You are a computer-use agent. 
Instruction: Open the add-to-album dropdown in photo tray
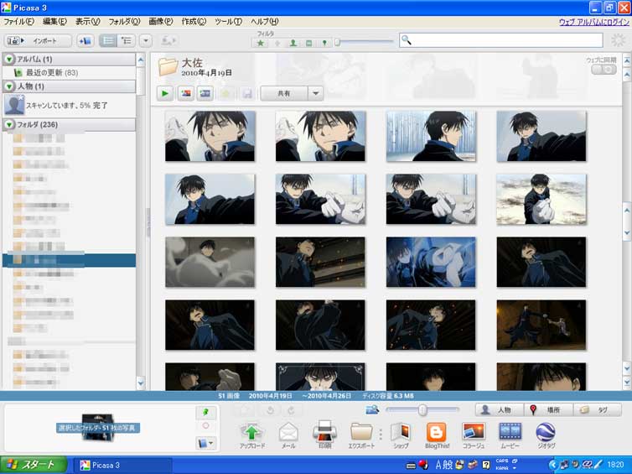[x=205, y=443]
